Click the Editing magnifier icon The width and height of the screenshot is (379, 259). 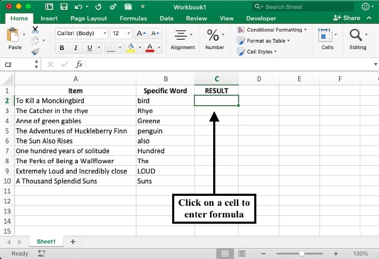(x=356, y=36)
